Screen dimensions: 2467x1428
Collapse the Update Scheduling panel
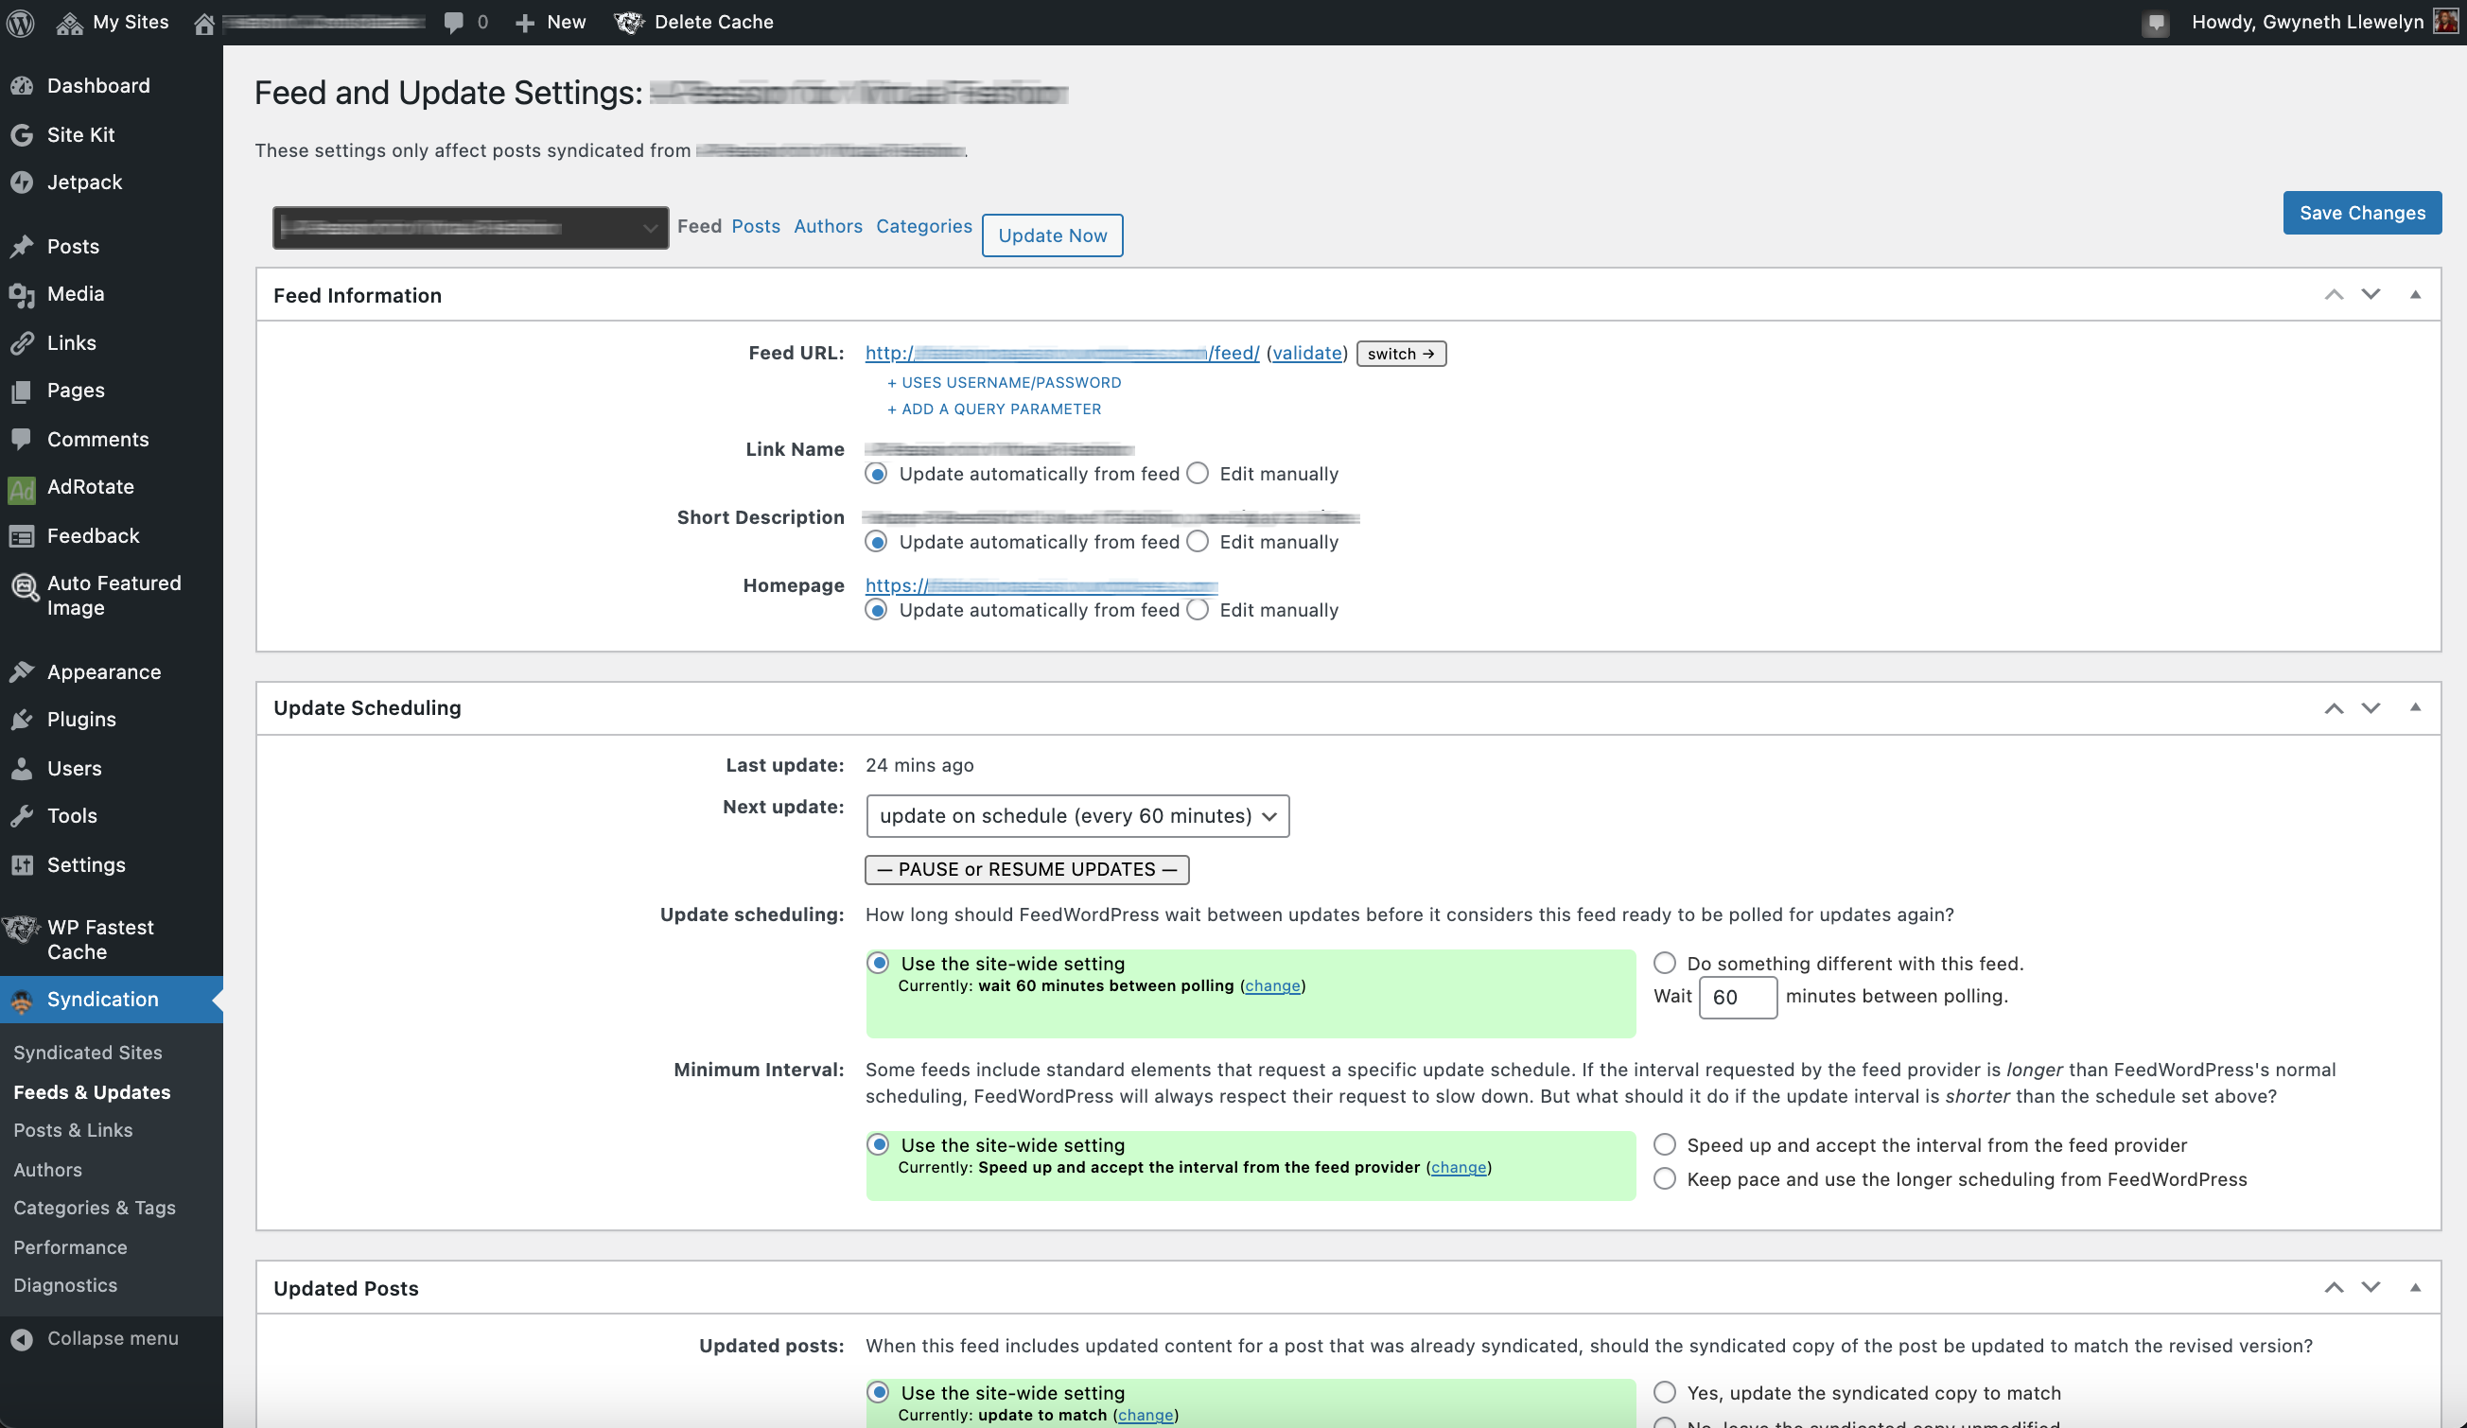coord(2414,707)
